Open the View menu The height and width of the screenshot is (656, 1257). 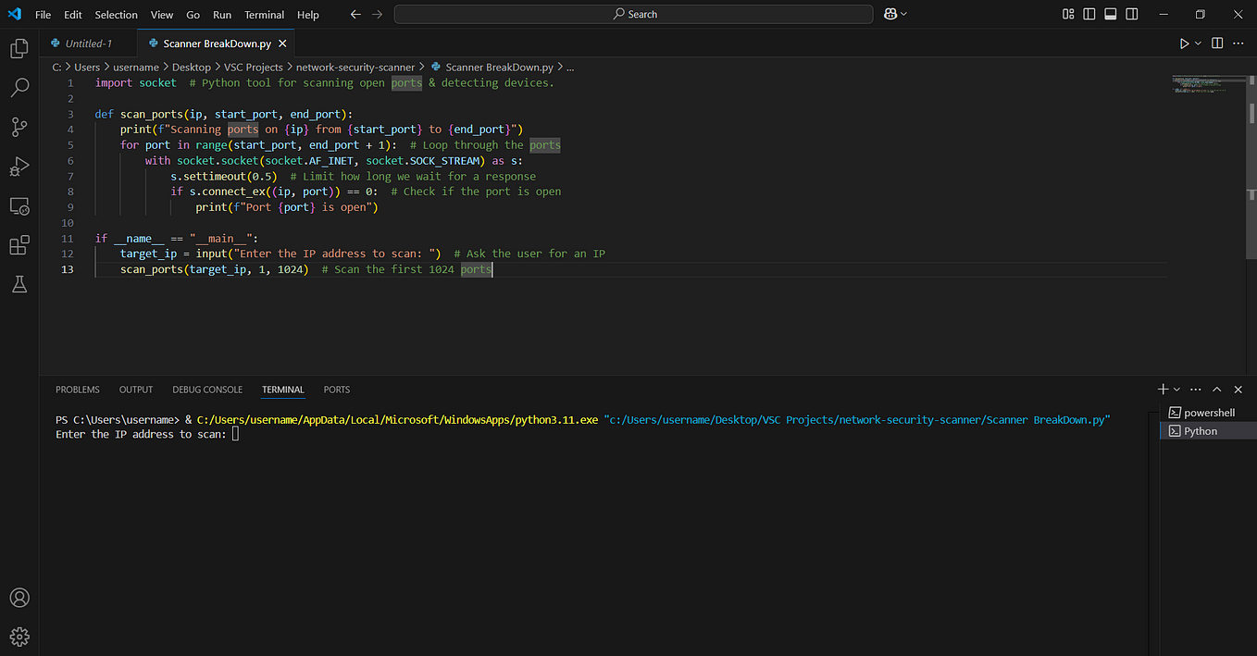pos(162,14)
